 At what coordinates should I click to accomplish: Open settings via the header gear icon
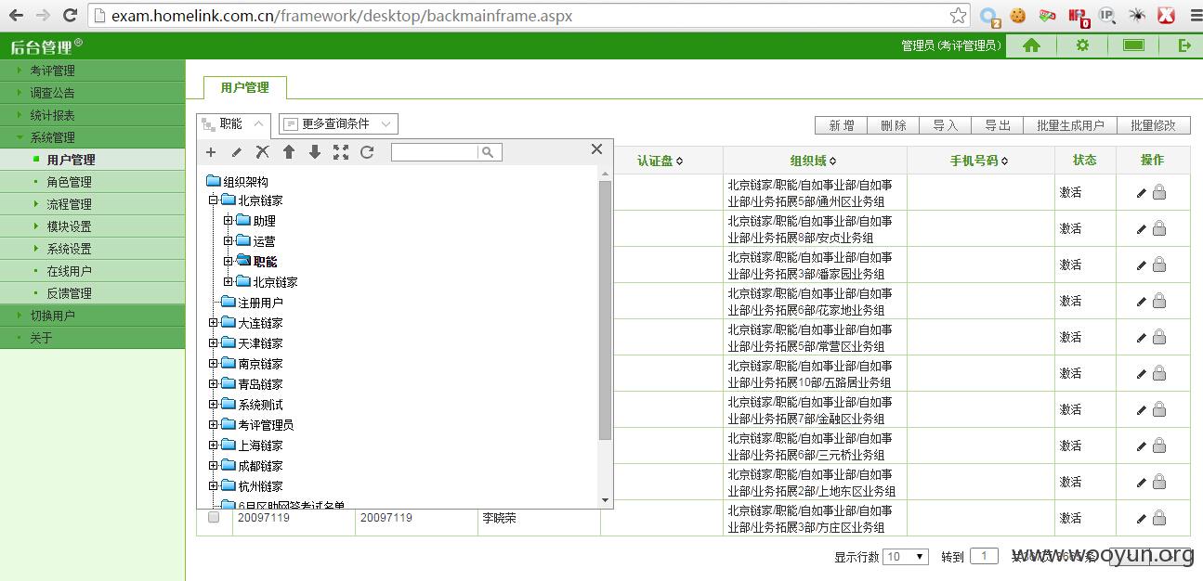tap(1082, 45)
